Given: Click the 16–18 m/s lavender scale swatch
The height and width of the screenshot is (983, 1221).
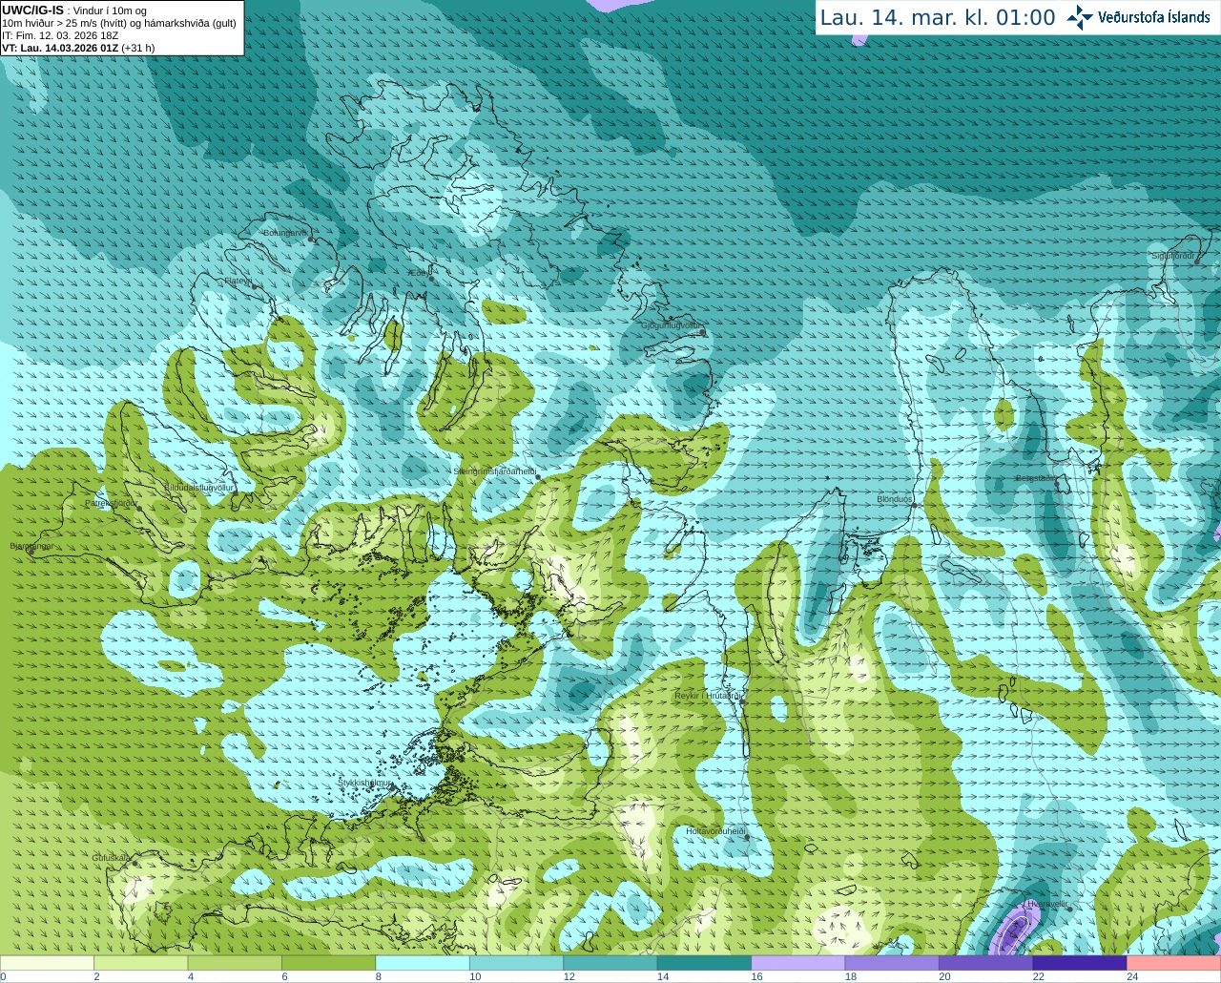Looking at the screenshot, I should (798, 963).
